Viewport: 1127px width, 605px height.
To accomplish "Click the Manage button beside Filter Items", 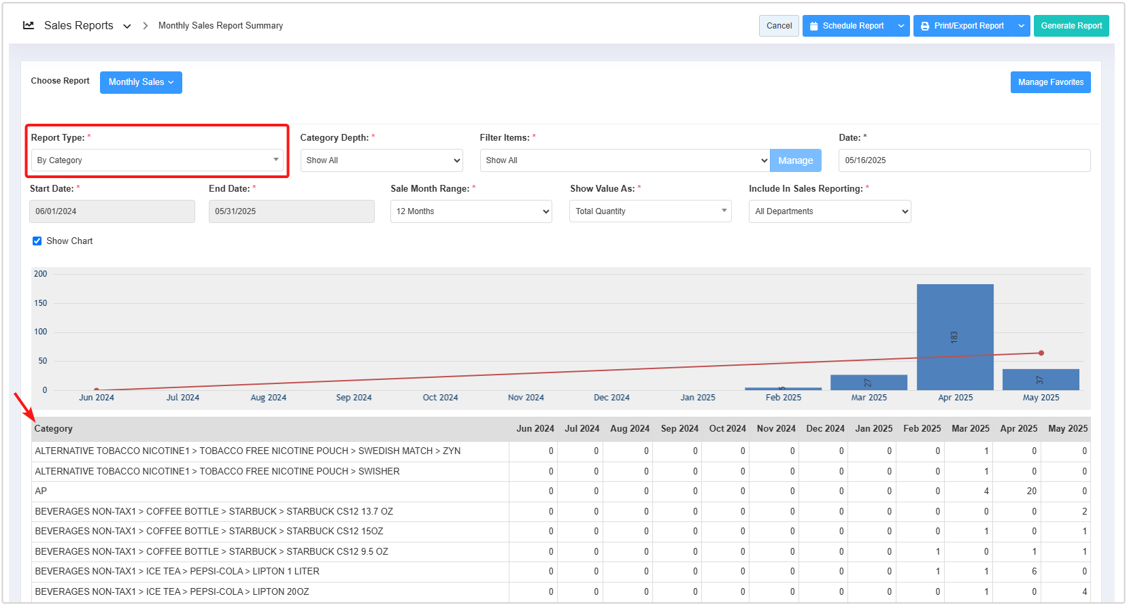I will 795,160.
